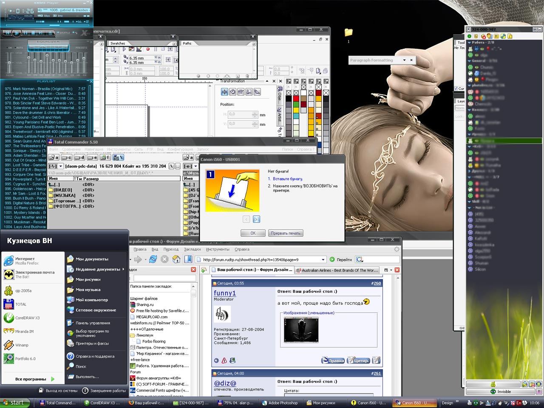
Task: Click the Bookmarks sidebar icon in browser toolbar
Action: point(188,259)
